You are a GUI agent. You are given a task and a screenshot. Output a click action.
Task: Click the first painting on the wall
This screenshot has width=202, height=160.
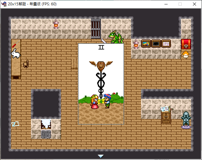(146, 44)
